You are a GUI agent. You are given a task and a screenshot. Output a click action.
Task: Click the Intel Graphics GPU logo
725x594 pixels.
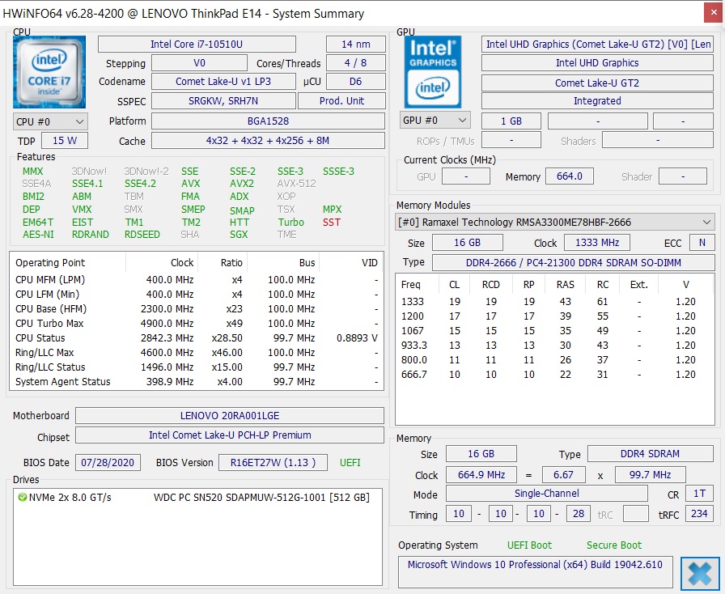pos(433,72)
